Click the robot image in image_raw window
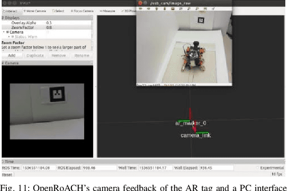 pos(194,57)
